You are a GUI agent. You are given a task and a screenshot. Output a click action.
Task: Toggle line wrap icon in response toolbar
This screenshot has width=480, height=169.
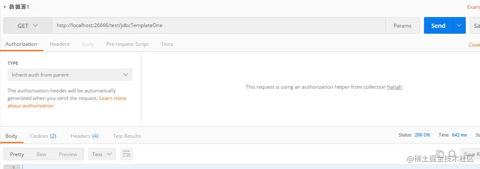127,154
